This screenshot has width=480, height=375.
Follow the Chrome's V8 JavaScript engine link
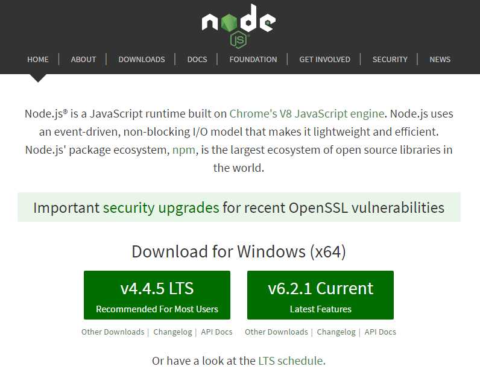(306, 113)
